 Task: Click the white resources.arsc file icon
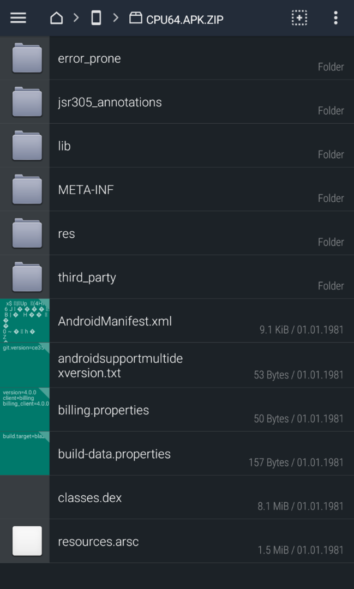pos(27,541)
